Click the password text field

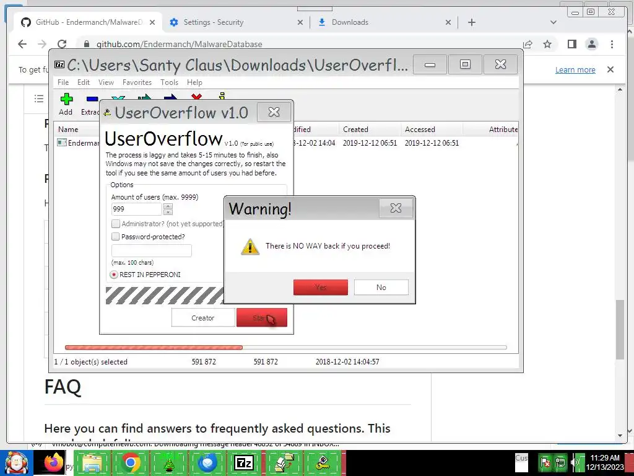point(151,250)
